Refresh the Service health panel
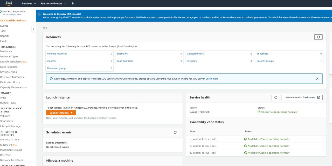 click(276, 97)
